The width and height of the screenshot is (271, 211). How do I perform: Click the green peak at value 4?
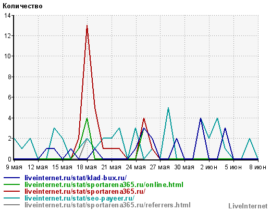[x=87, y=118]
